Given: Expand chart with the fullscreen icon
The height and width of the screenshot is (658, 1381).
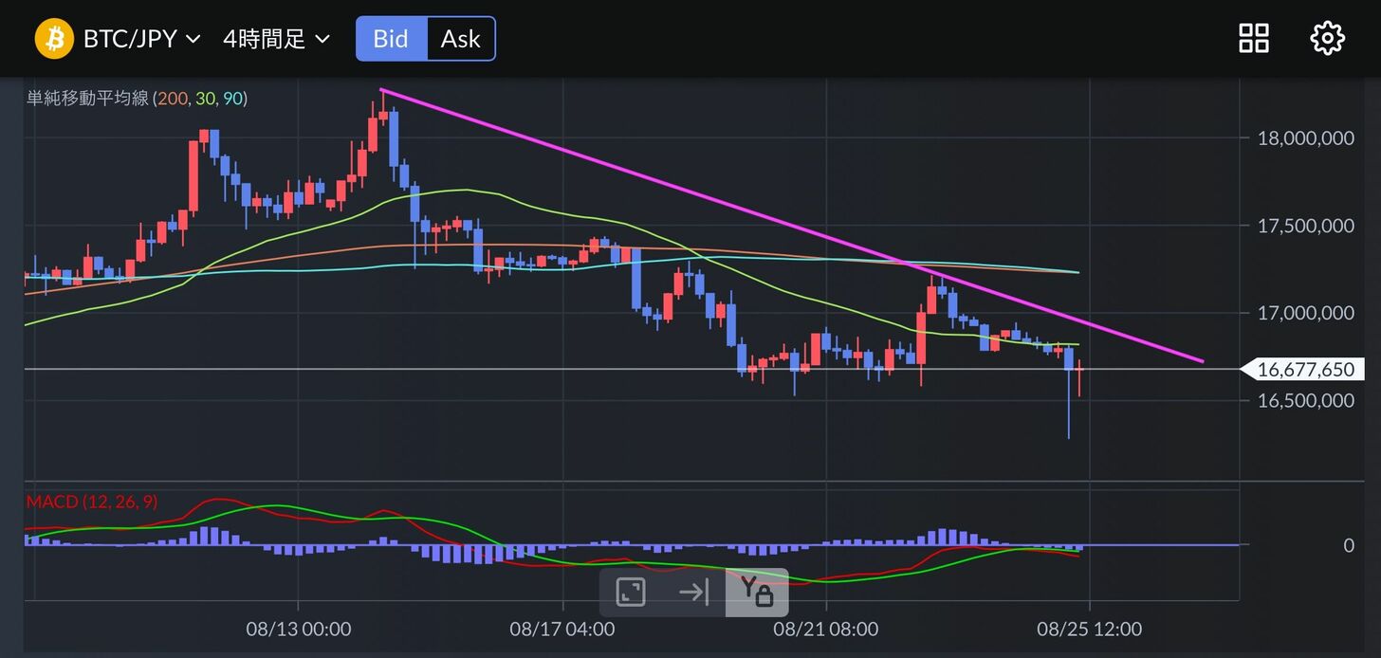Looking at the screenshot, I should [631, 593].
